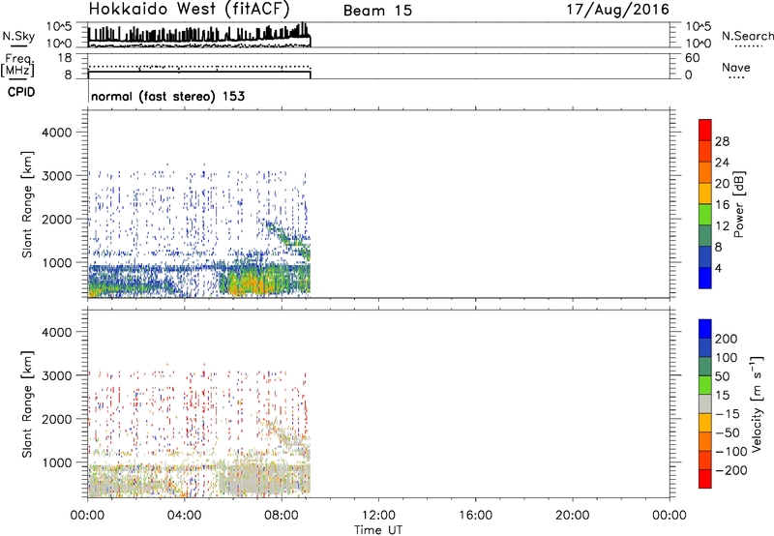Image resolution: width=774 pixels, height=536 pixels.
Task: Click the leftmost "00:00" time label
Action: pos(87,516)
